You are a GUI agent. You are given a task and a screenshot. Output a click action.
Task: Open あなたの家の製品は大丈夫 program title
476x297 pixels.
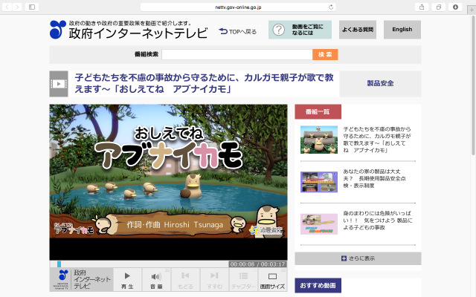tap(374, 178)
